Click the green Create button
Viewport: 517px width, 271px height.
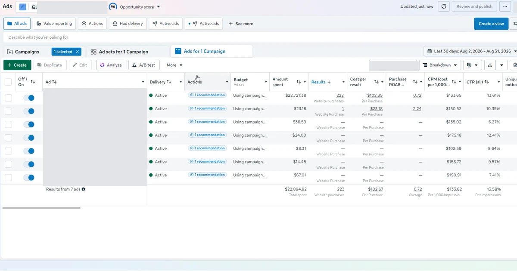click(17, 65)
